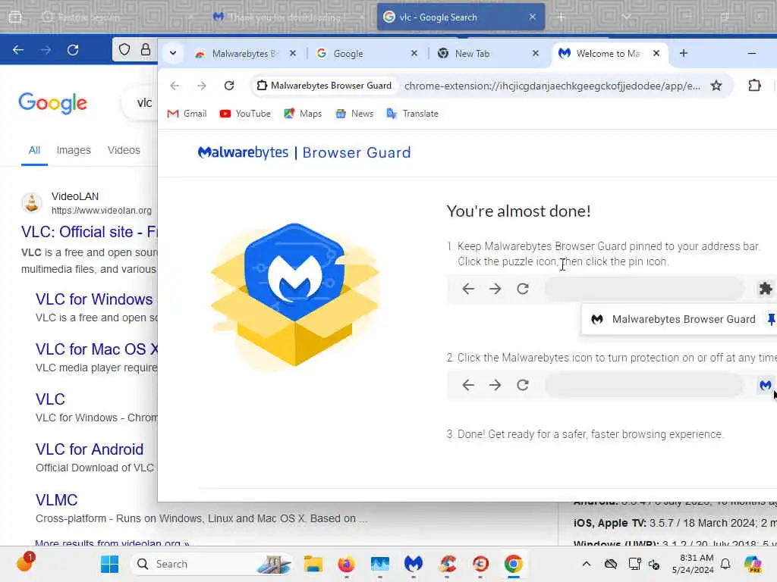The height and width of the screenshot is (582, 777).
Task: Open the YouTube bookmark
Action: [245, 114]
